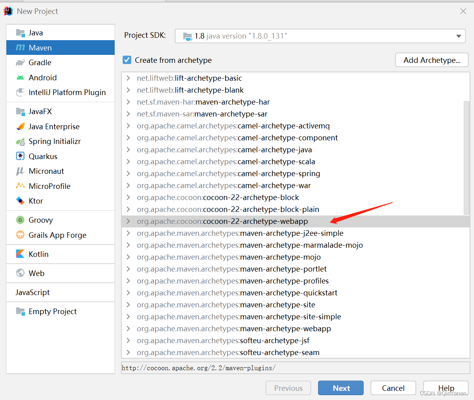
Task: Select softeu-archetype-seam row
Action: click(295, 353)
